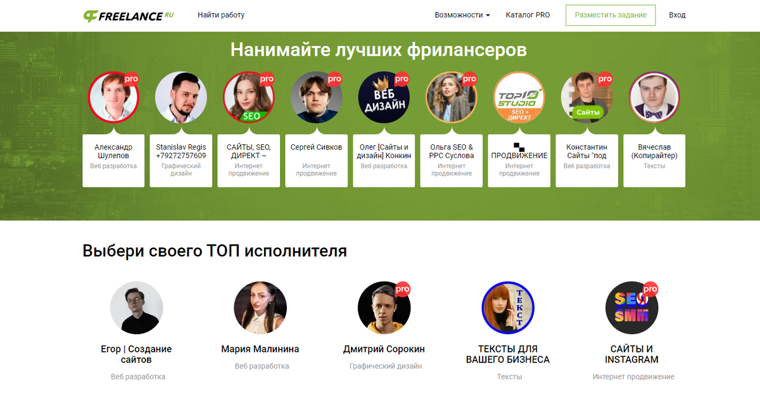
Task: Open the Сергей Сивков card
Action: (x=317, y=161)
